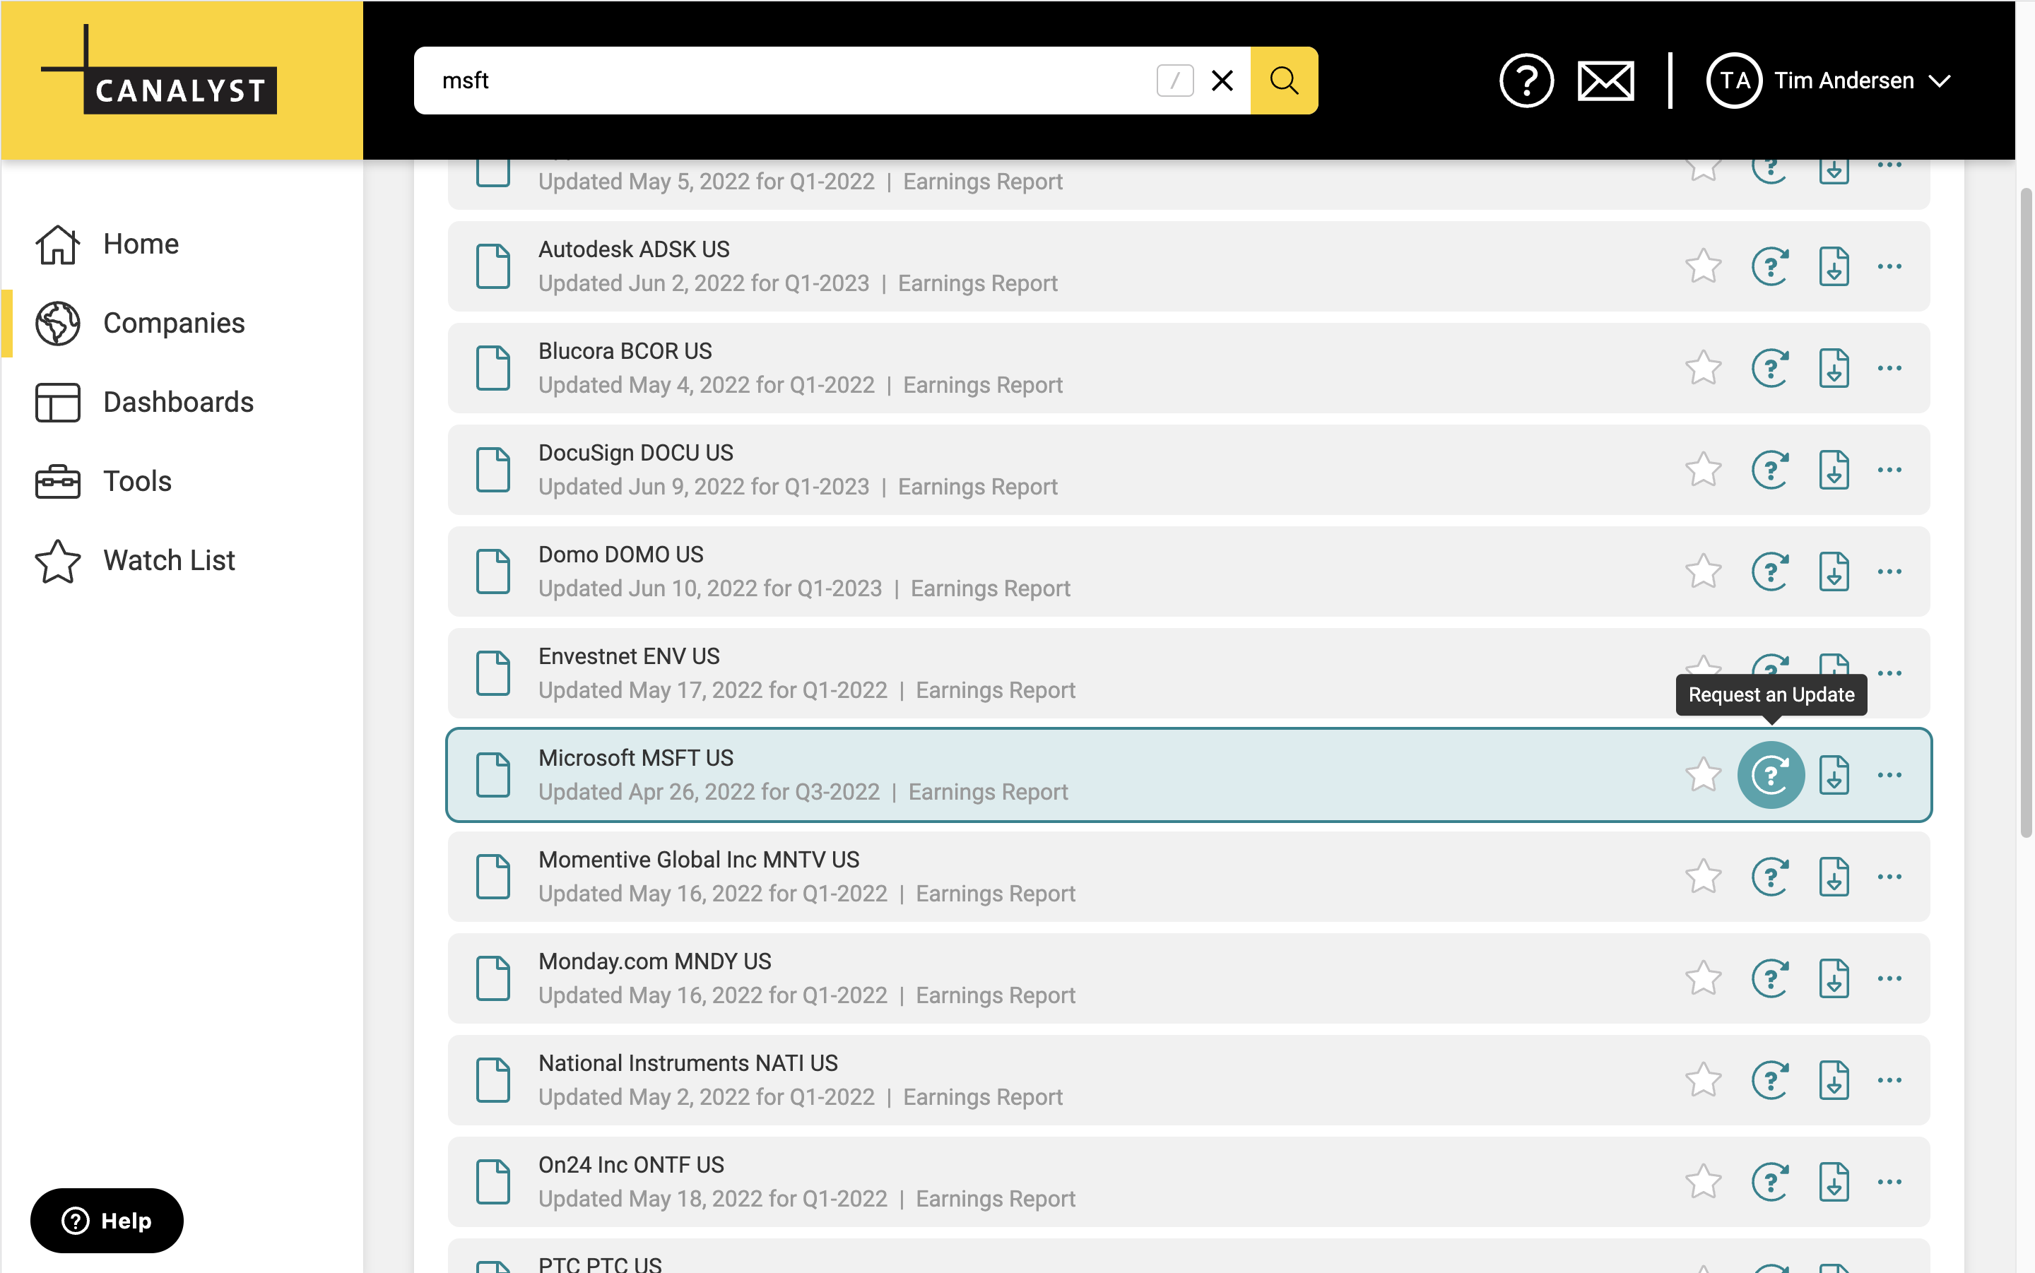This screenshot has height=1273, width=2035.
Task: Toggle the watch list star for Domo DOMO US
Action: (x=1702, y=572)
